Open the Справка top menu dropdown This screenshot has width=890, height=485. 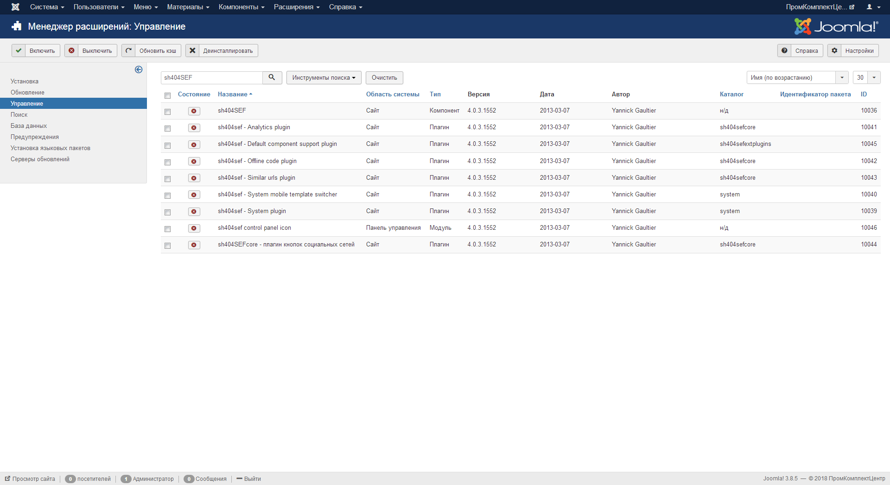tap(345, 7)
